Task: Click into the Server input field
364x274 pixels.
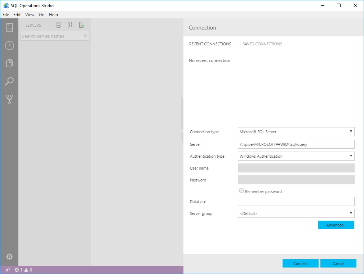Action: (296, 144)
